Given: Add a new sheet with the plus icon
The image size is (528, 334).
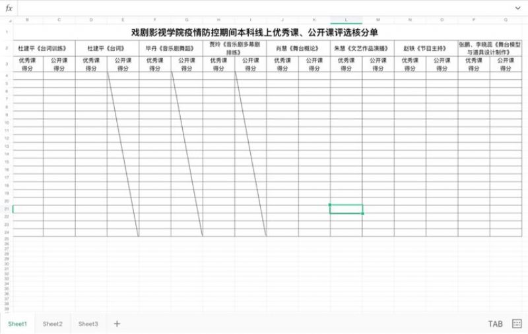Looking at the screenshot, I should click(117, 323).
